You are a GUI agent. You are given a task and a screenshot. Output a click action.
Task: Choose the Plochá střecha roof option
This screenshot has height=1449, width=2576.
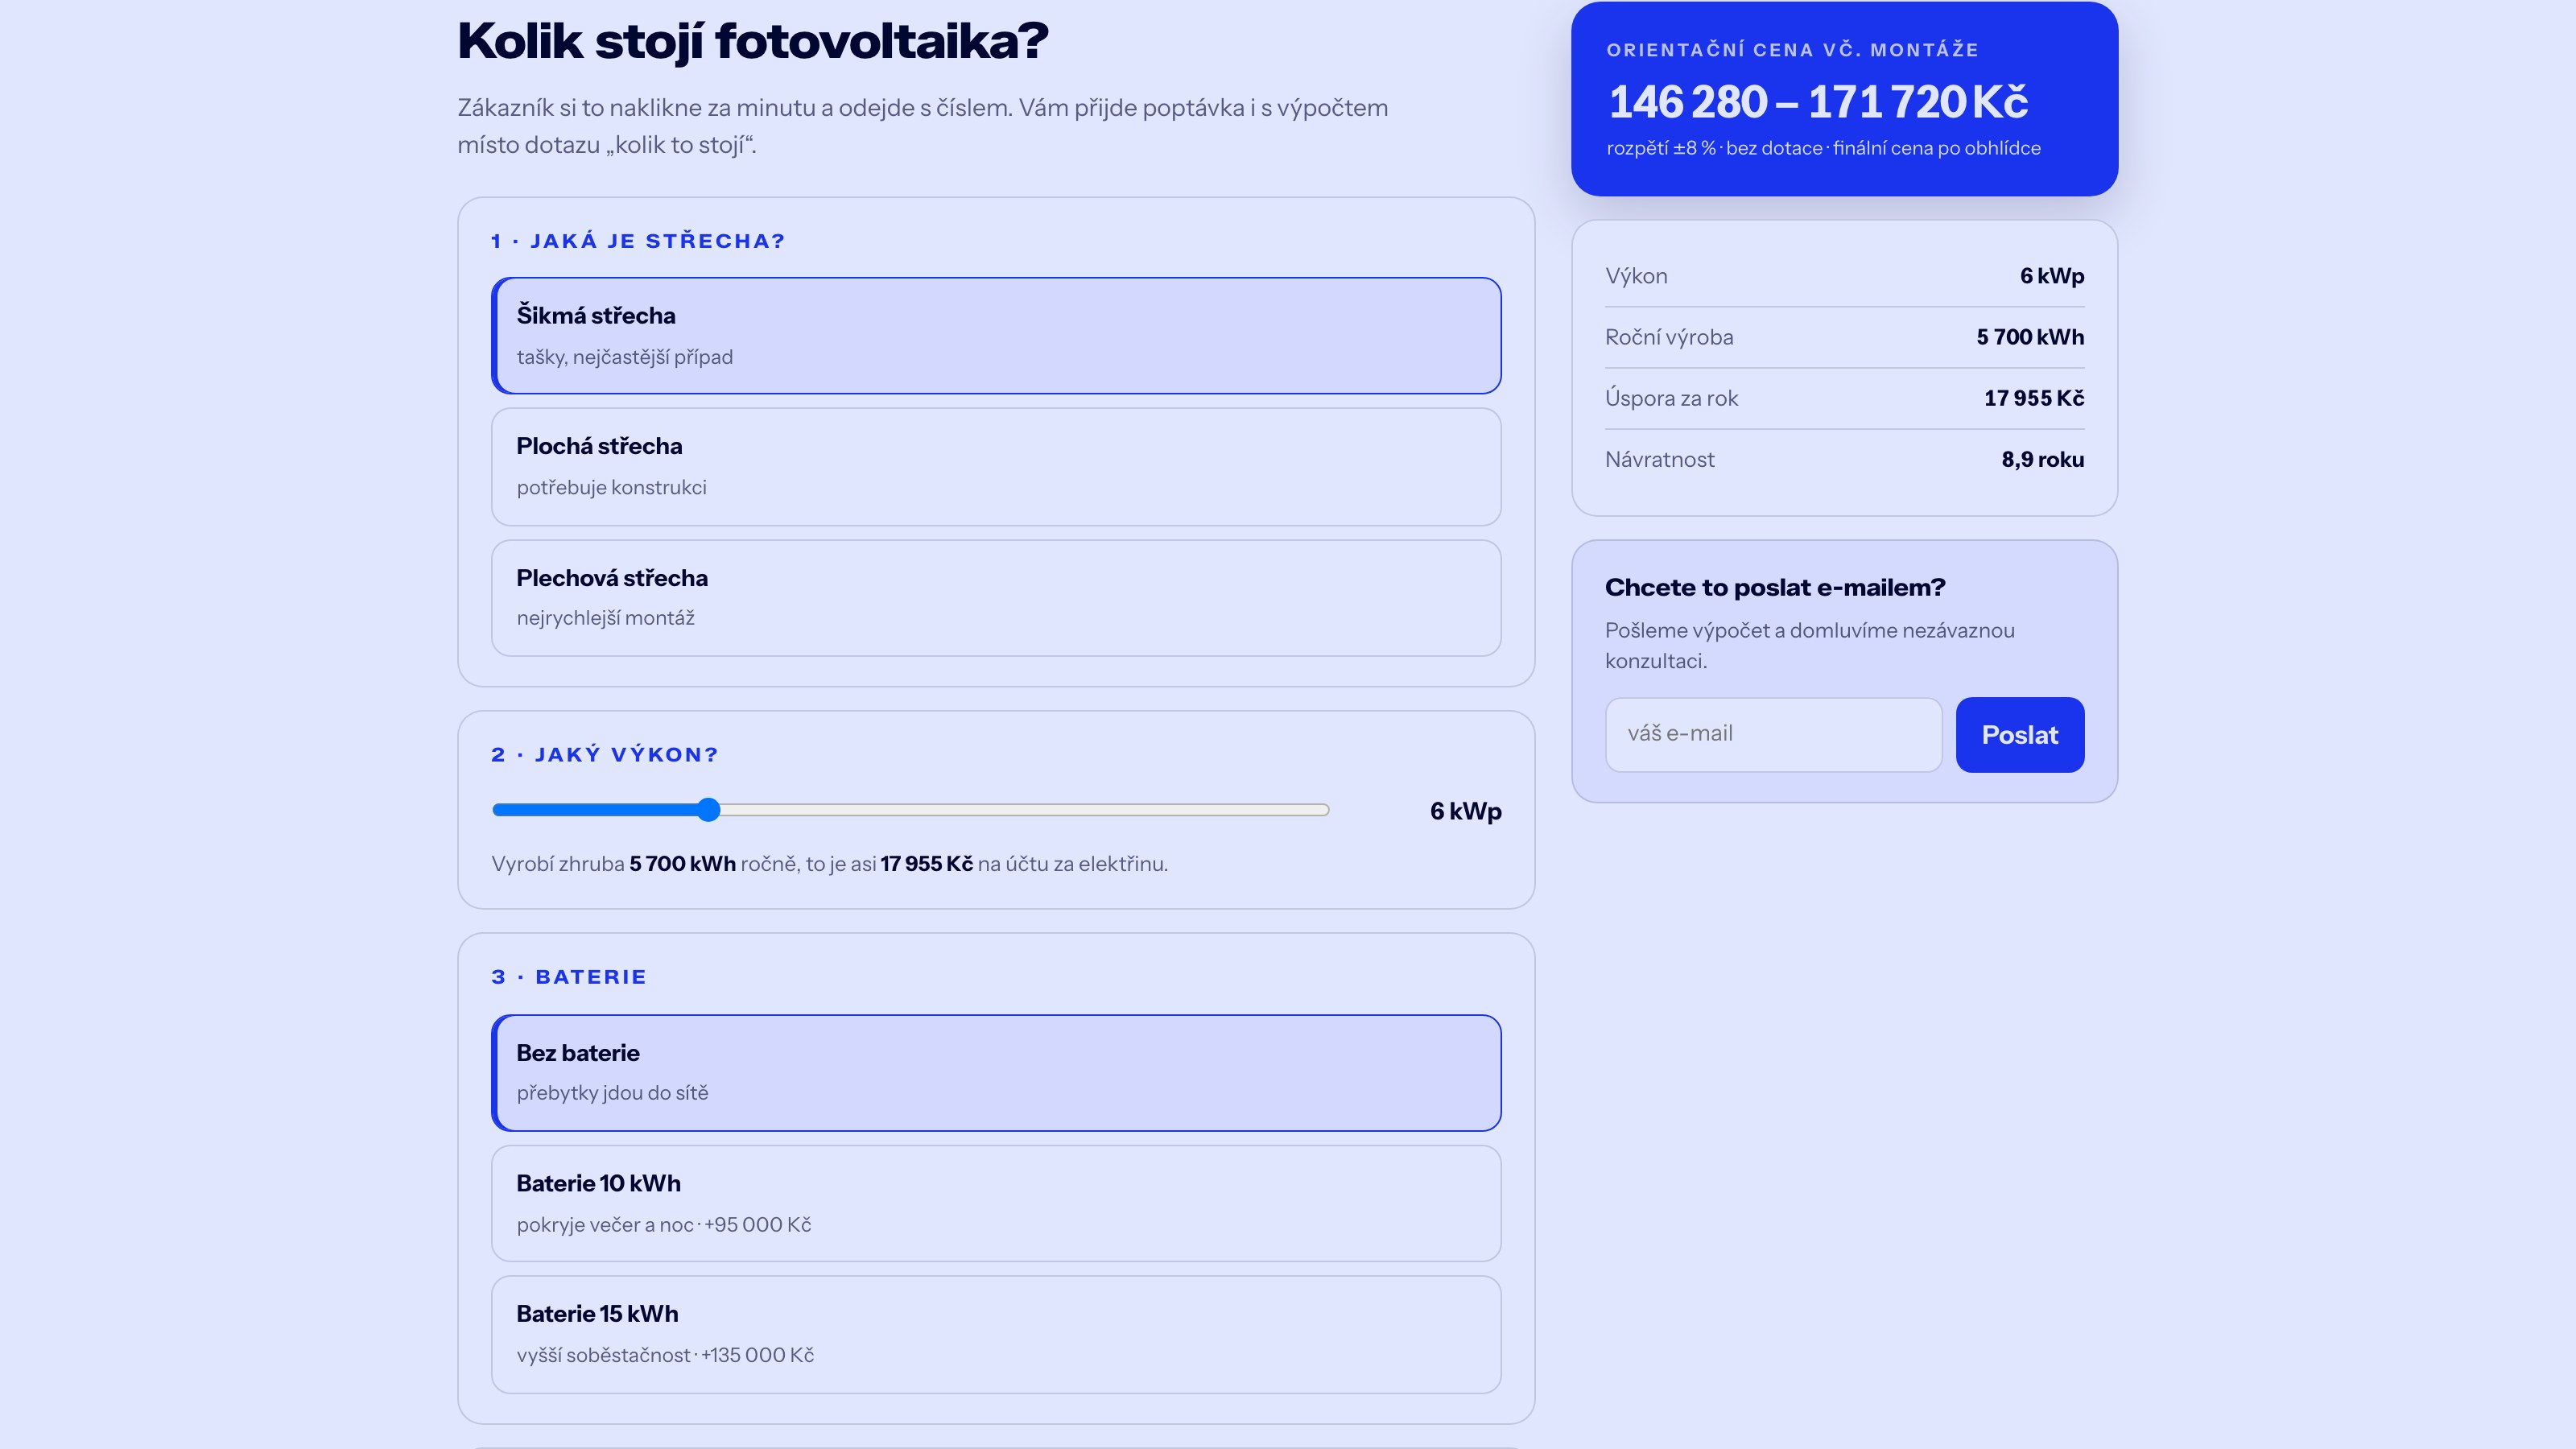[x=996, y=467]
